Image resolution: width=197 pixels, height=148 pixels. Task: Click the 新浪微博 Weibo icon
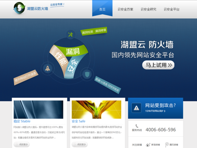[148, 145]
